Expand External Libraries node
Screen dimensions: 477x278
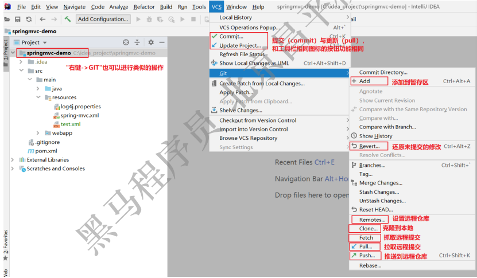pos(13,159)
